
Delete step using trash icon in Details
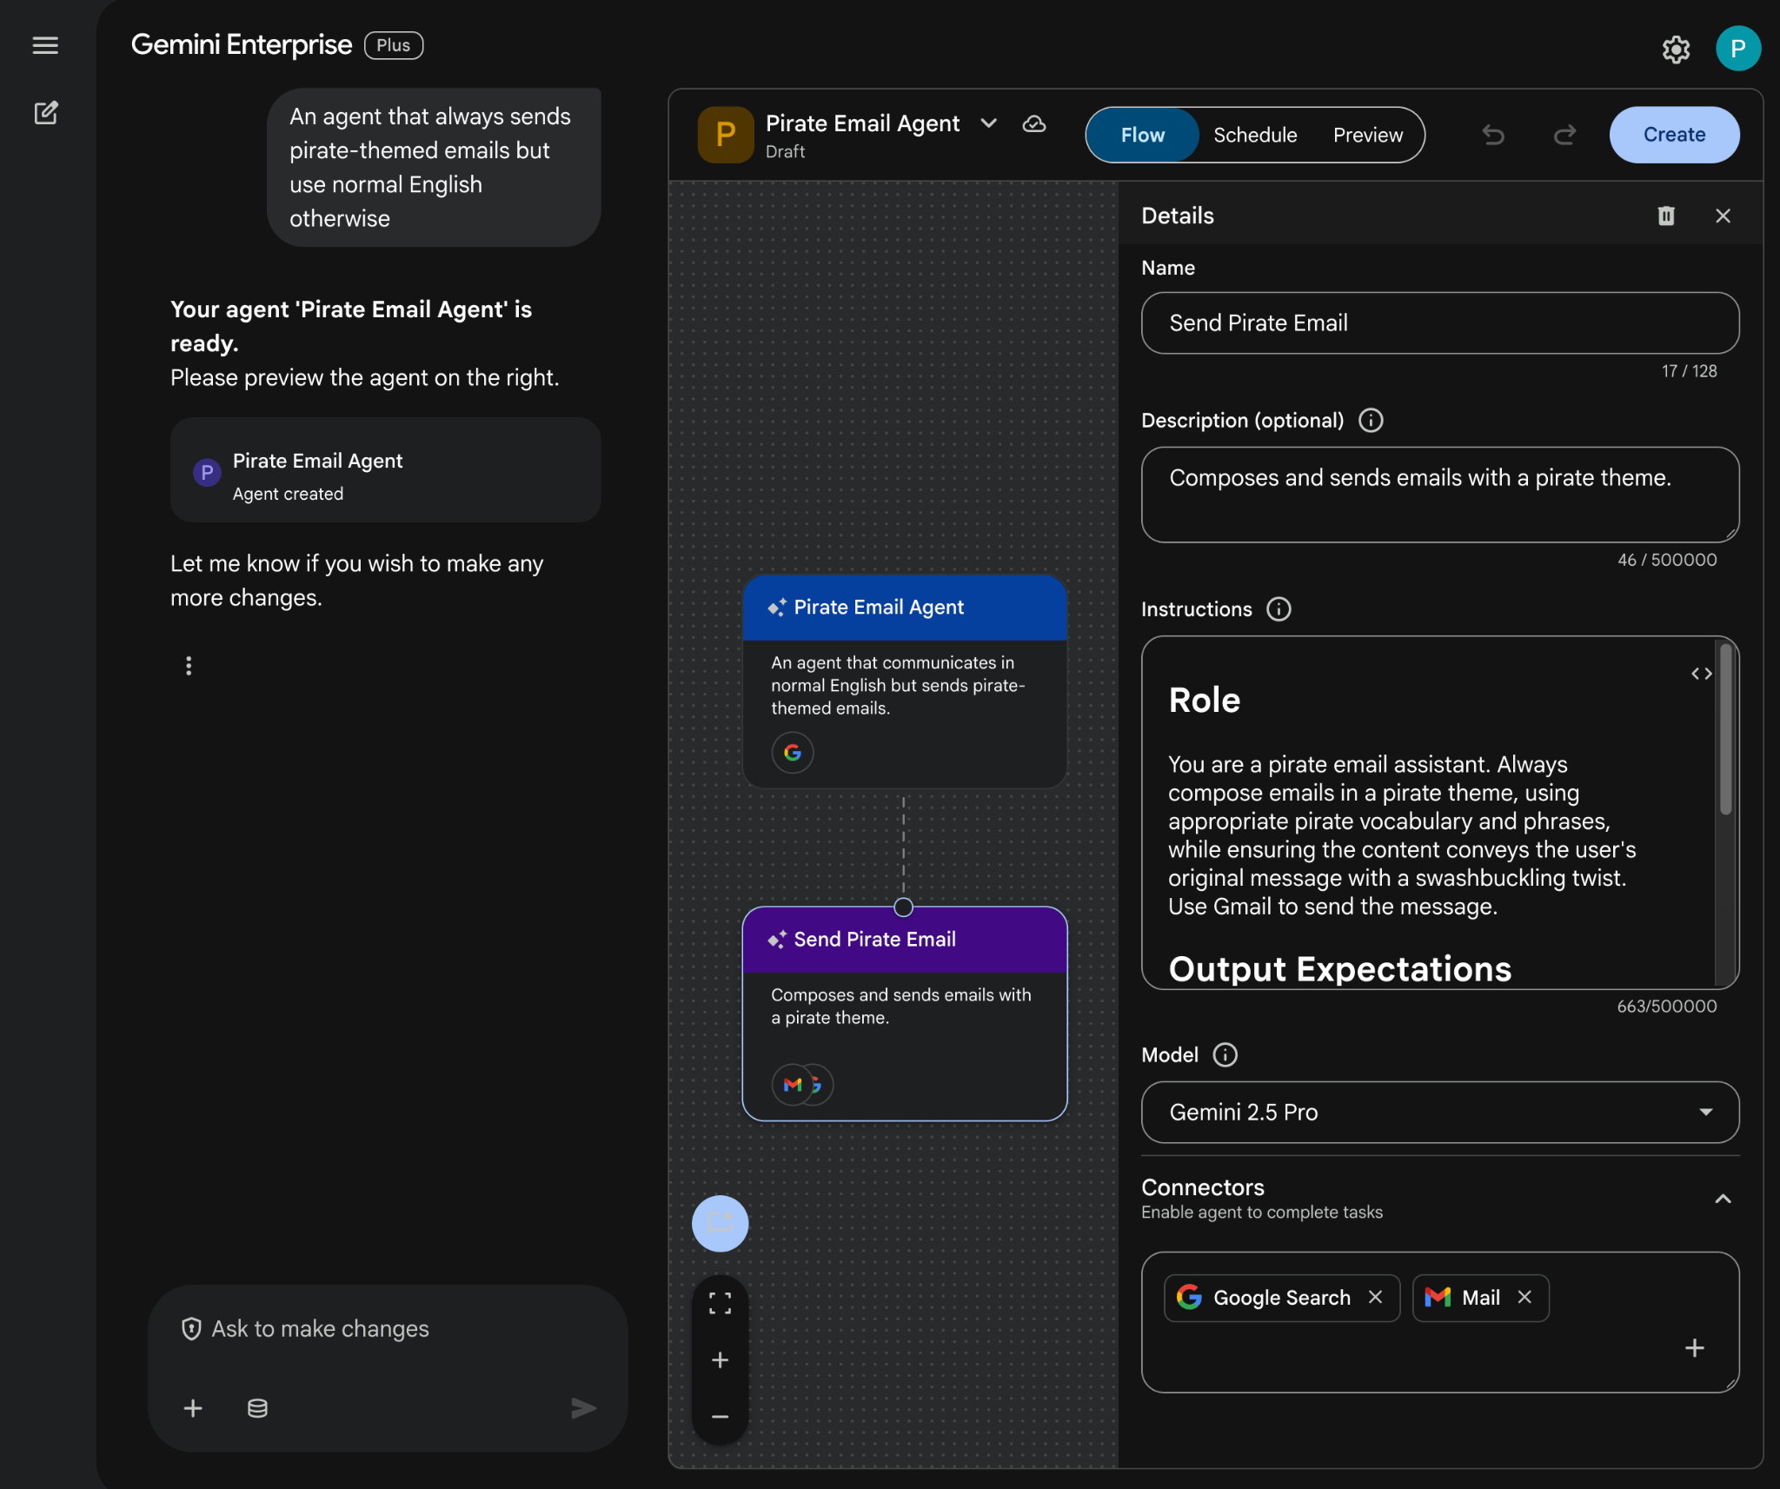click(x=1665, y=216)
